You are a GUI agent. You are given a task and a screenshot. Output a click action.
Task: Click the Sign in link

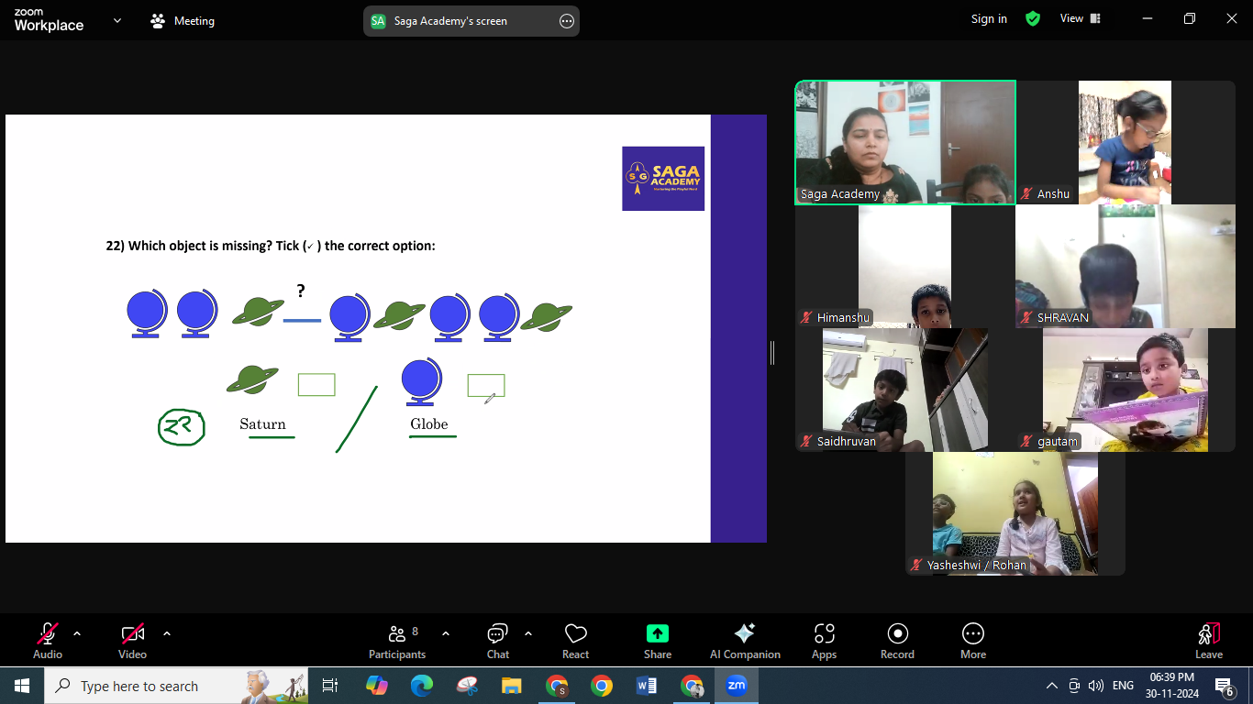(x=989, y=19)
